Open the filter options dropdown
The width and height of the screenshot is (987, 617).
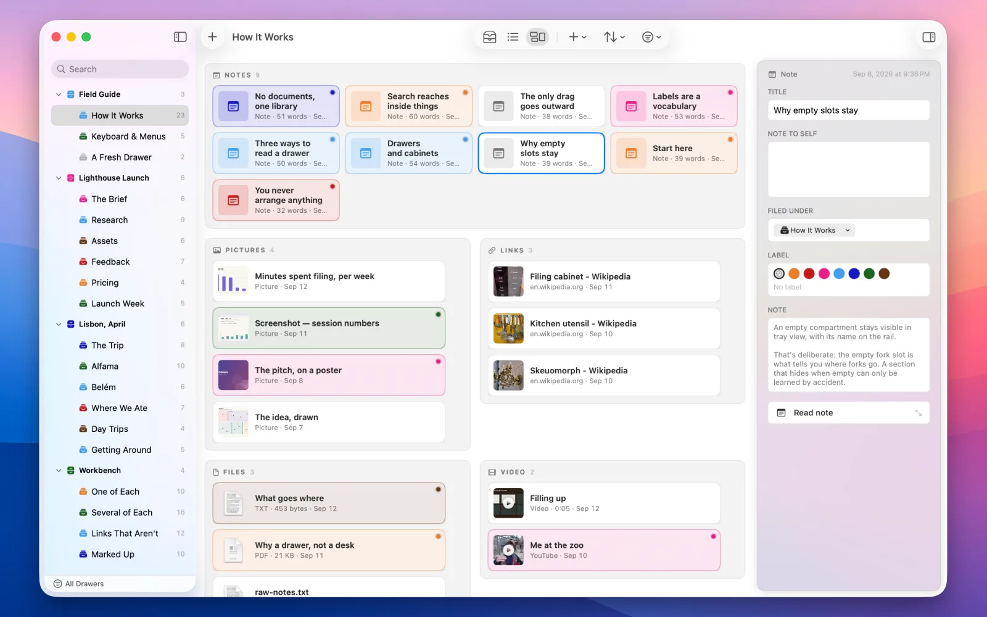coord(651,37)
